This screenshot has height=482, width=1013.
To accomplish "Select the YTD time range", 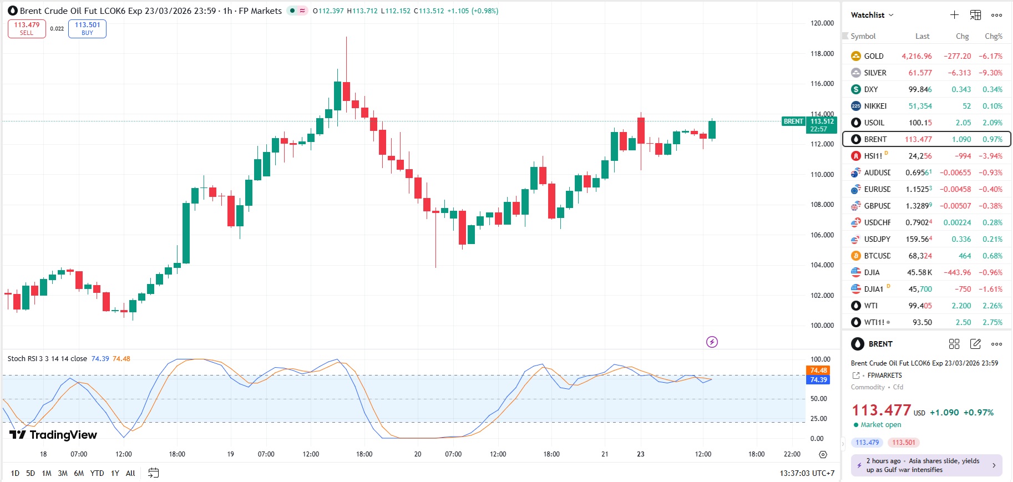I will [97, 473].
